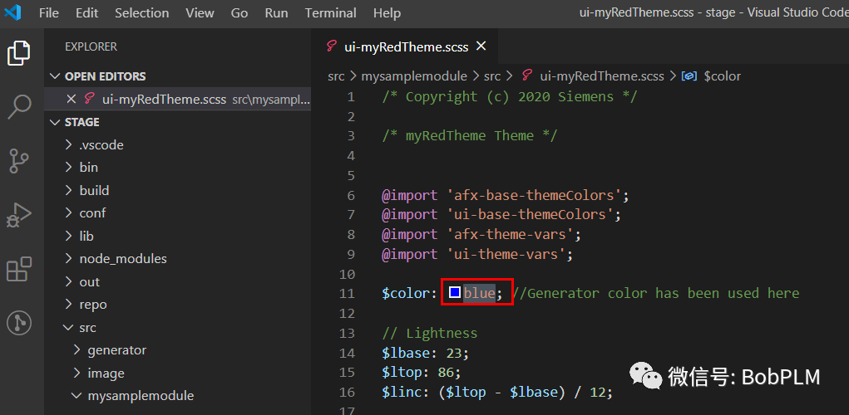Click line number 11 in the gutter
849x415 pixels.
(347, 294)
